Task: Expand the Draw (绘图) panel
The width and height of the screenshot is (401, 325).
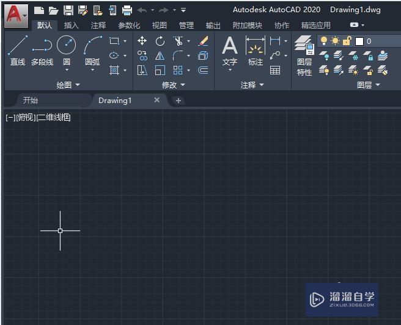Action: coord(68,85)
